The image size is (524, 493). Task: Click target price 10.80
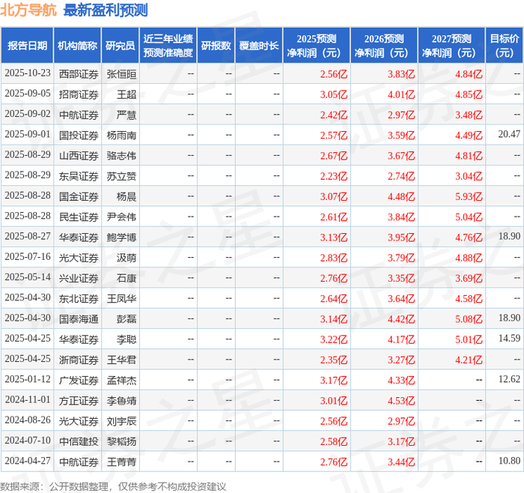click(509, 461)
